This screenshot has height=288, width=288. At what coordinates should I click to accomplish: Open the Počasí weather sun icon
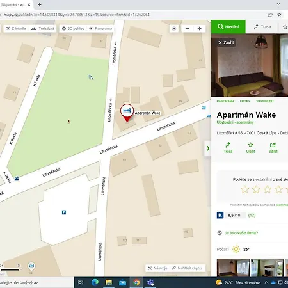pyautogui.click(x=236, y=249)
